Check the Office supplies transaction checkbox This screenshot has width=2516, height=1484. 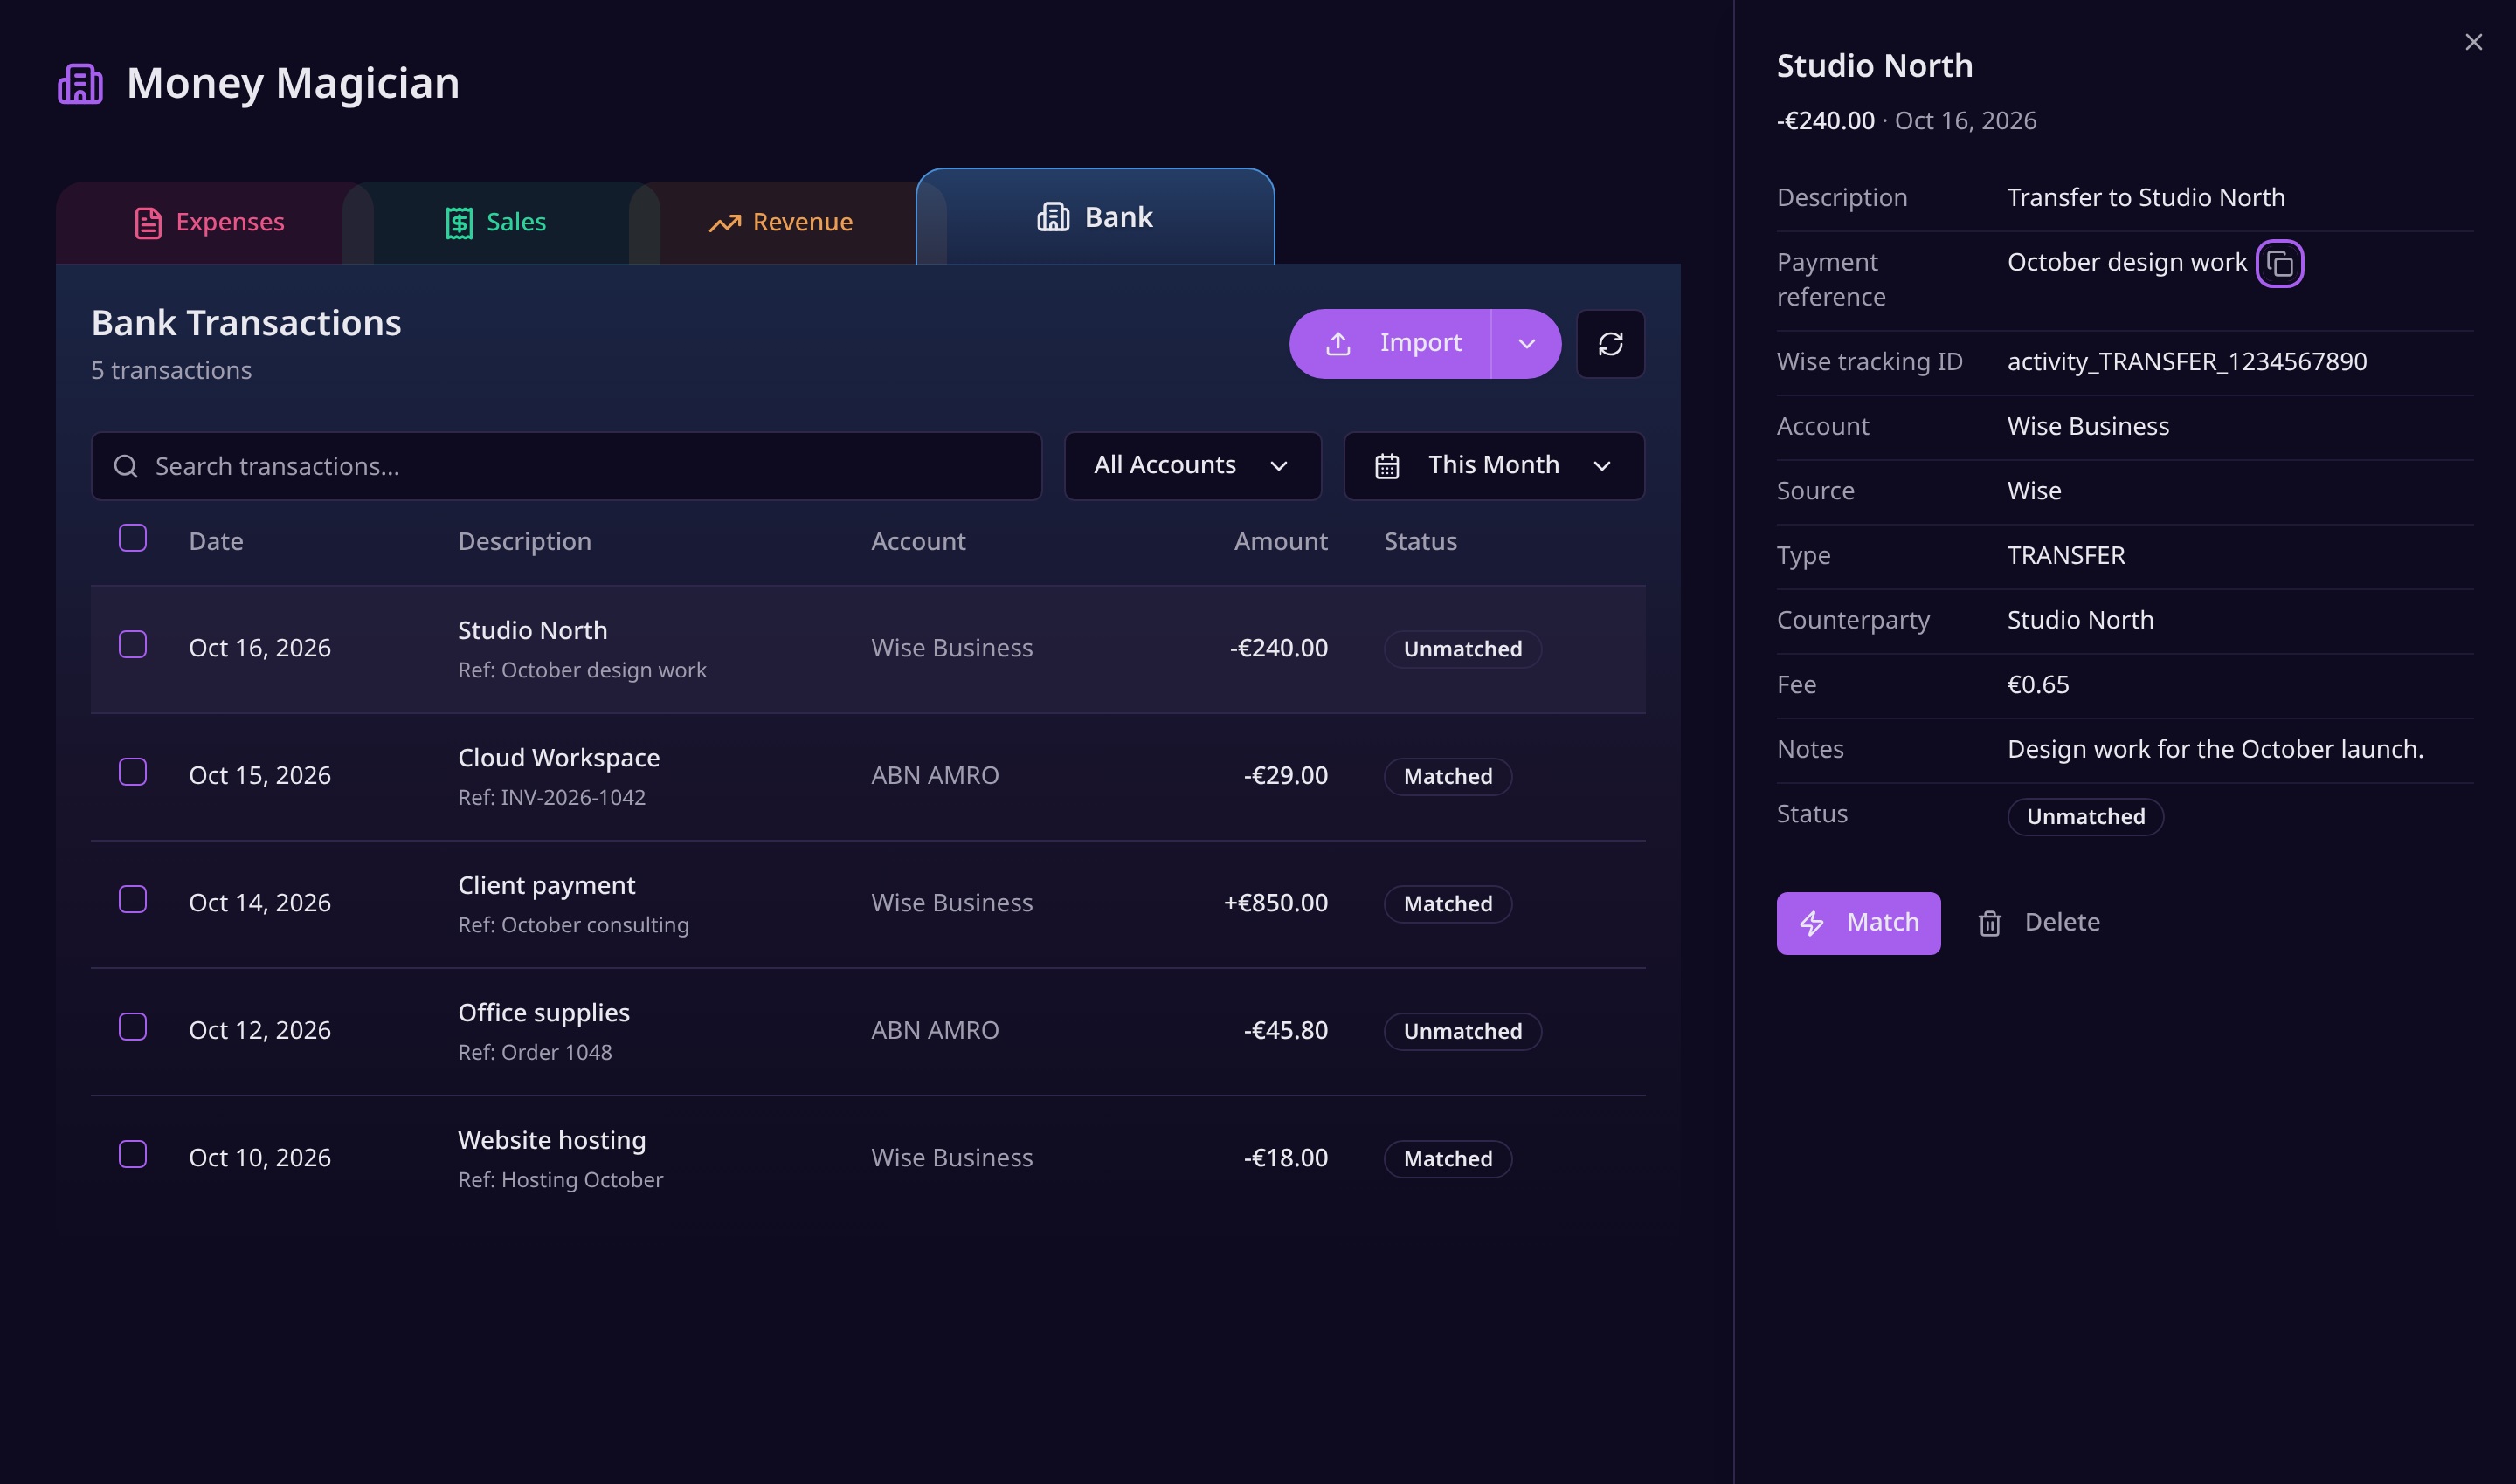pyautogui.click(x=133, y=1027)
